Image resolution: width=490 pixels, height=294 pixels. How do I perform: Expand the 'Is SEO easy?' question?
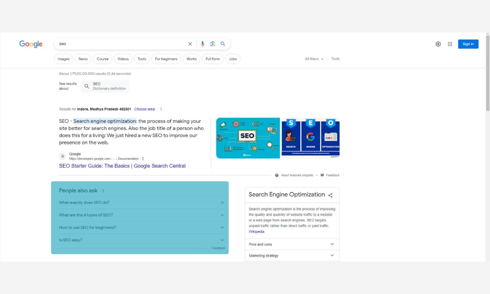click(142, 240)
